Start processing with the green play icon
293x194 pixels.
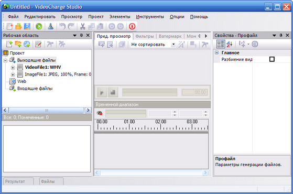[x=39, y=26]
